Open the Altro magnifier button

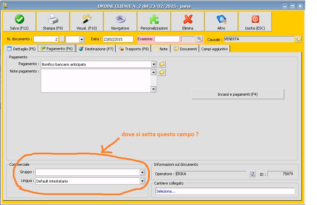[221, 21]
